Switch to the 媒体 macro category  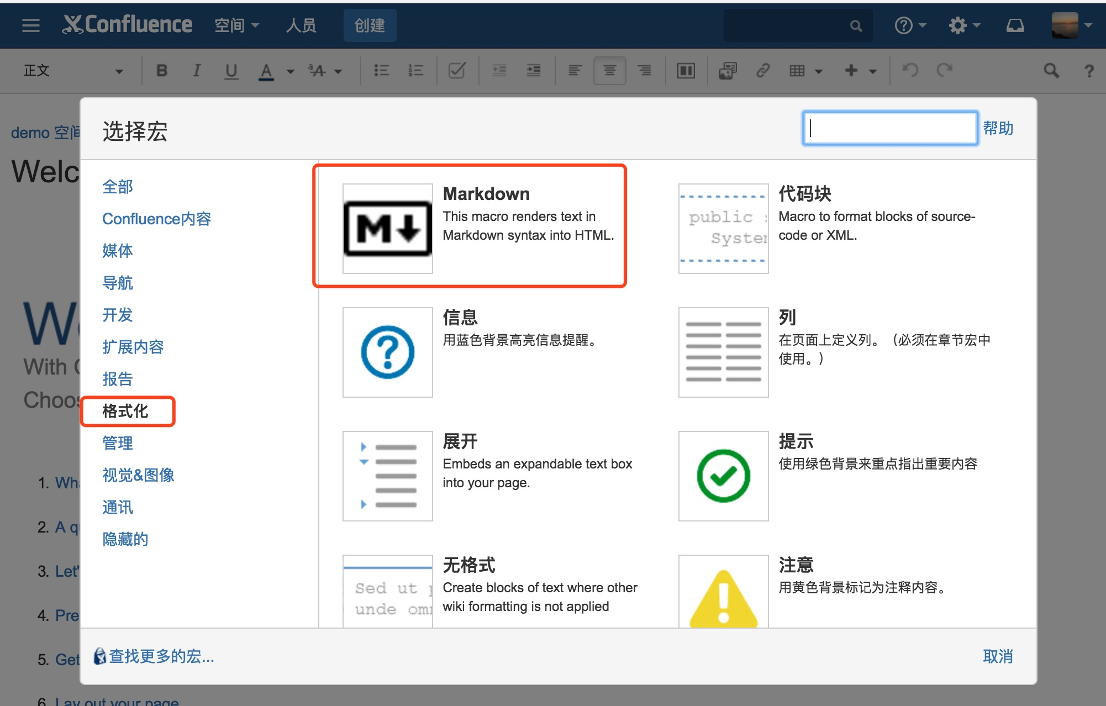tap(117, 251)
